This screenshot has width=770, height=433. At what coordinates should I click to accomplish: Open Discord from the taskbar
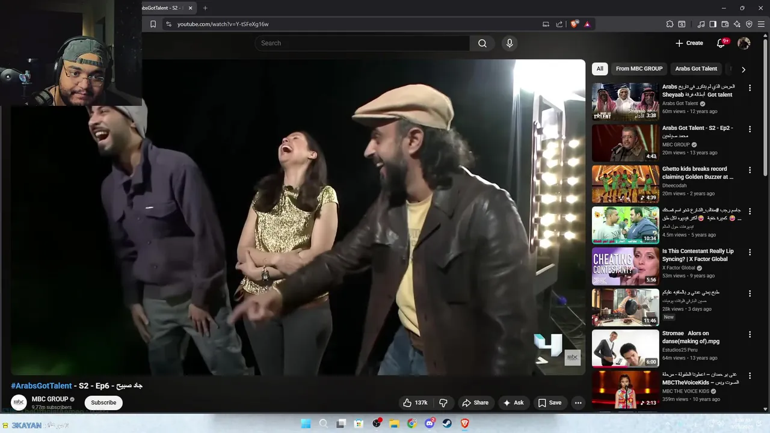430,423
